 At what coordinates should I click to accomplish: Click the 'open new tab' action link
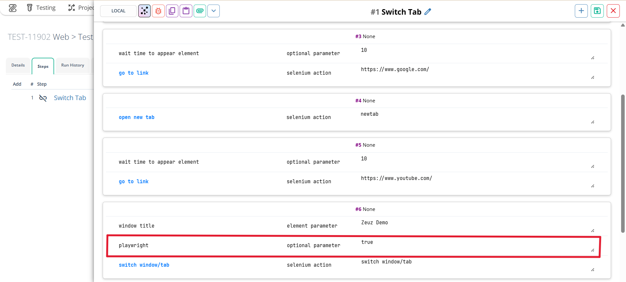click(137, 117)
